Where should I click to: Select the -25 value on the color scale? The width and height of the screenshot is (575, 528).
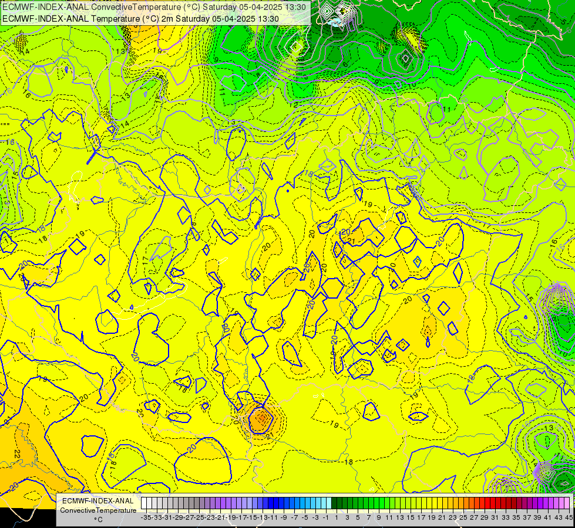click(x=199, y=518)
